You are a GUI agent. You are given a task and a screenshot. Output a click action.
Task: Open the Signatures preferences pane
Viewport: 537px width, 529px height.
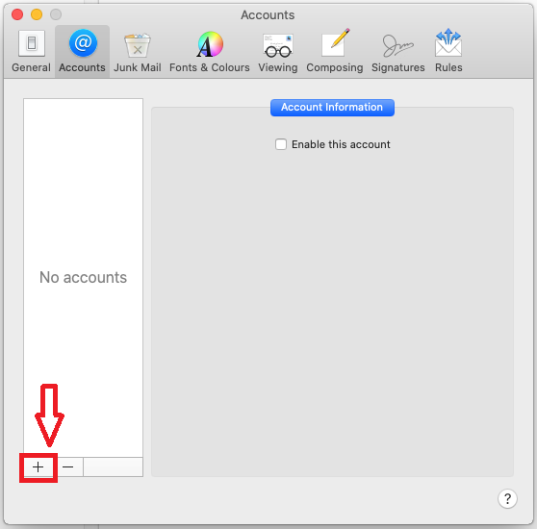[398, 51]
